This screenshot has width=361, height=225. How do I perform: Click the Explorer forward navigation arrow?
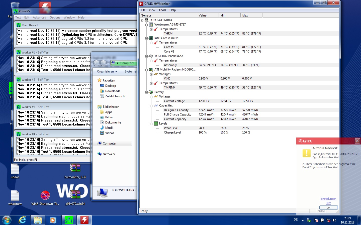103,63
